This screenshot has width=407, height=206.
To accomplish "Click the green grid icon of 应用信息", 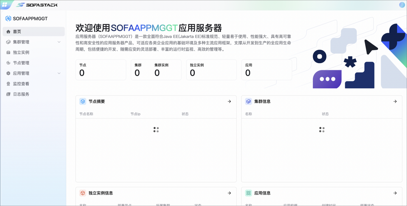I will (249, 193).
